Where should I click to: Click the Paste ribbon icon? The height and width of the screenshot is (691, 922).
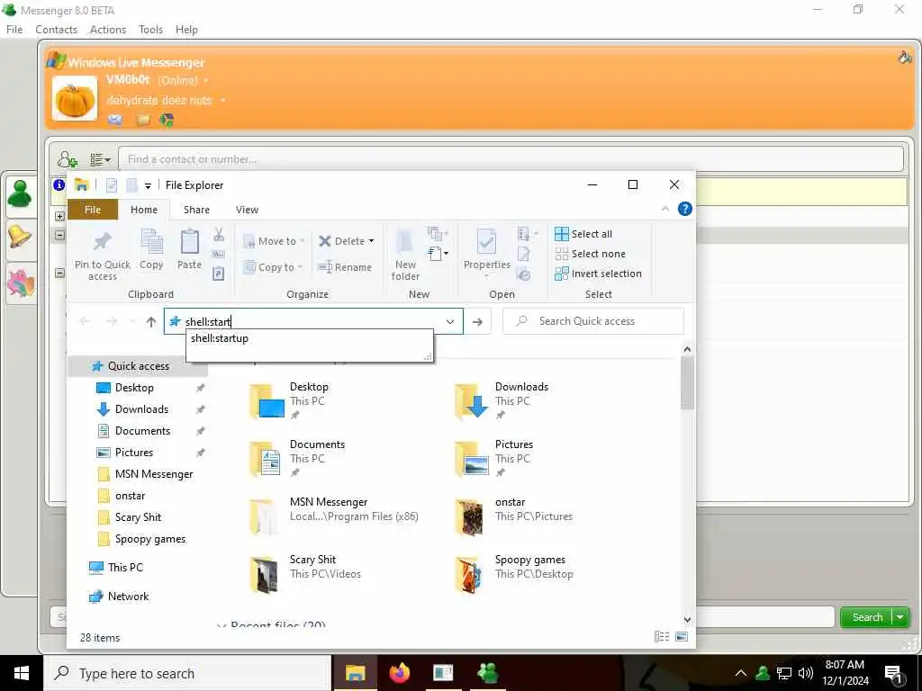(189, 242)
